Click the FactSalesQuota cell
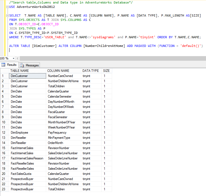 coord(27,174)
